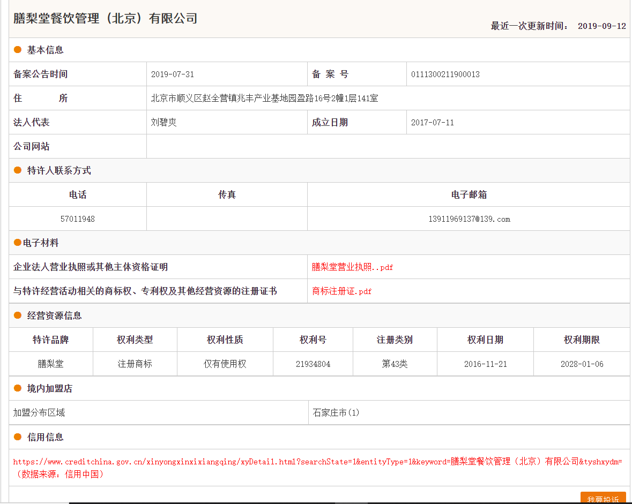Select the 权利号 value 21934804

[x=313, y=364]
